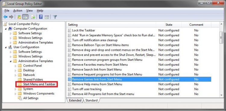Select Windows Components in the tree
226x111 pixels.
click(39, 93)
